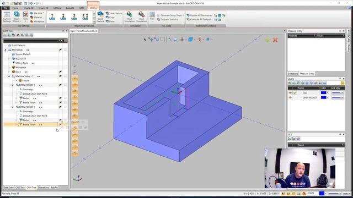Toggle visibility eye for CAD layer
353x198 pixels.
(x=290, y=93)
